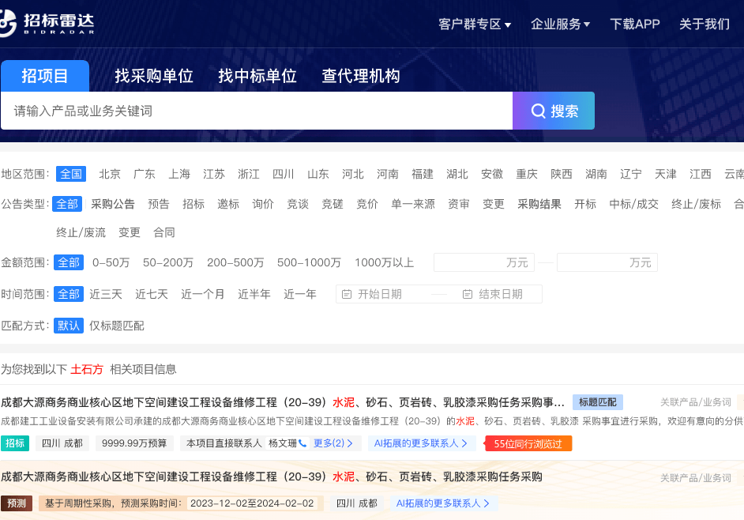
Task: Filter region by 江苏
Action: click(x=214, y=175)
